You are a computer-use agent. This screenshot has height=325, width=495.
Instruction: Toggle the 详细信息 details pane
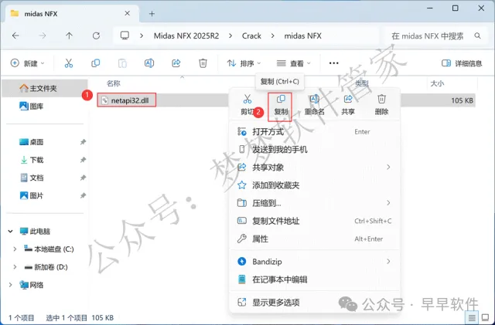462,63
